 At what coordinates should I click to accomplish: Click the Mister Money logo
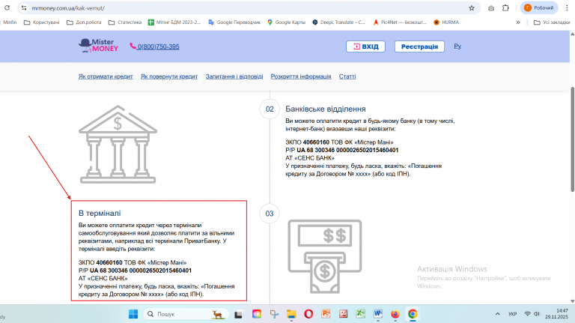pyautogui.click(x=98, y=46)
